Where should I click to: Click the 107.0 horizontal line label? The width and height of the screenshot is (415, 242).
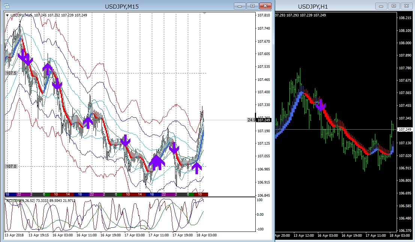pyautogui.click(x=11, y=166)
